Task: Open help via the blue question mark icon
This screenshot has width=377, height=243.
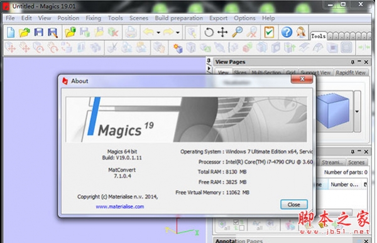Action: coord(287,32)
